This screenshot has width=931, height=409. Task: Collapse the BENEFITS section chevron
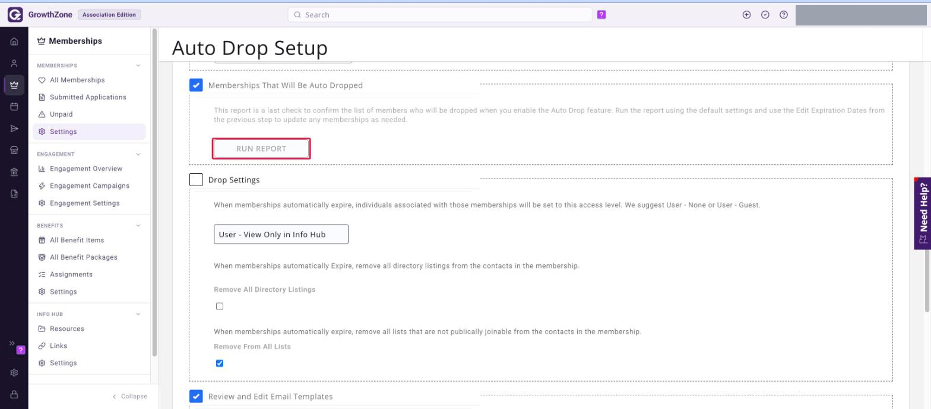pyautogui.click(x=138, y=226)
